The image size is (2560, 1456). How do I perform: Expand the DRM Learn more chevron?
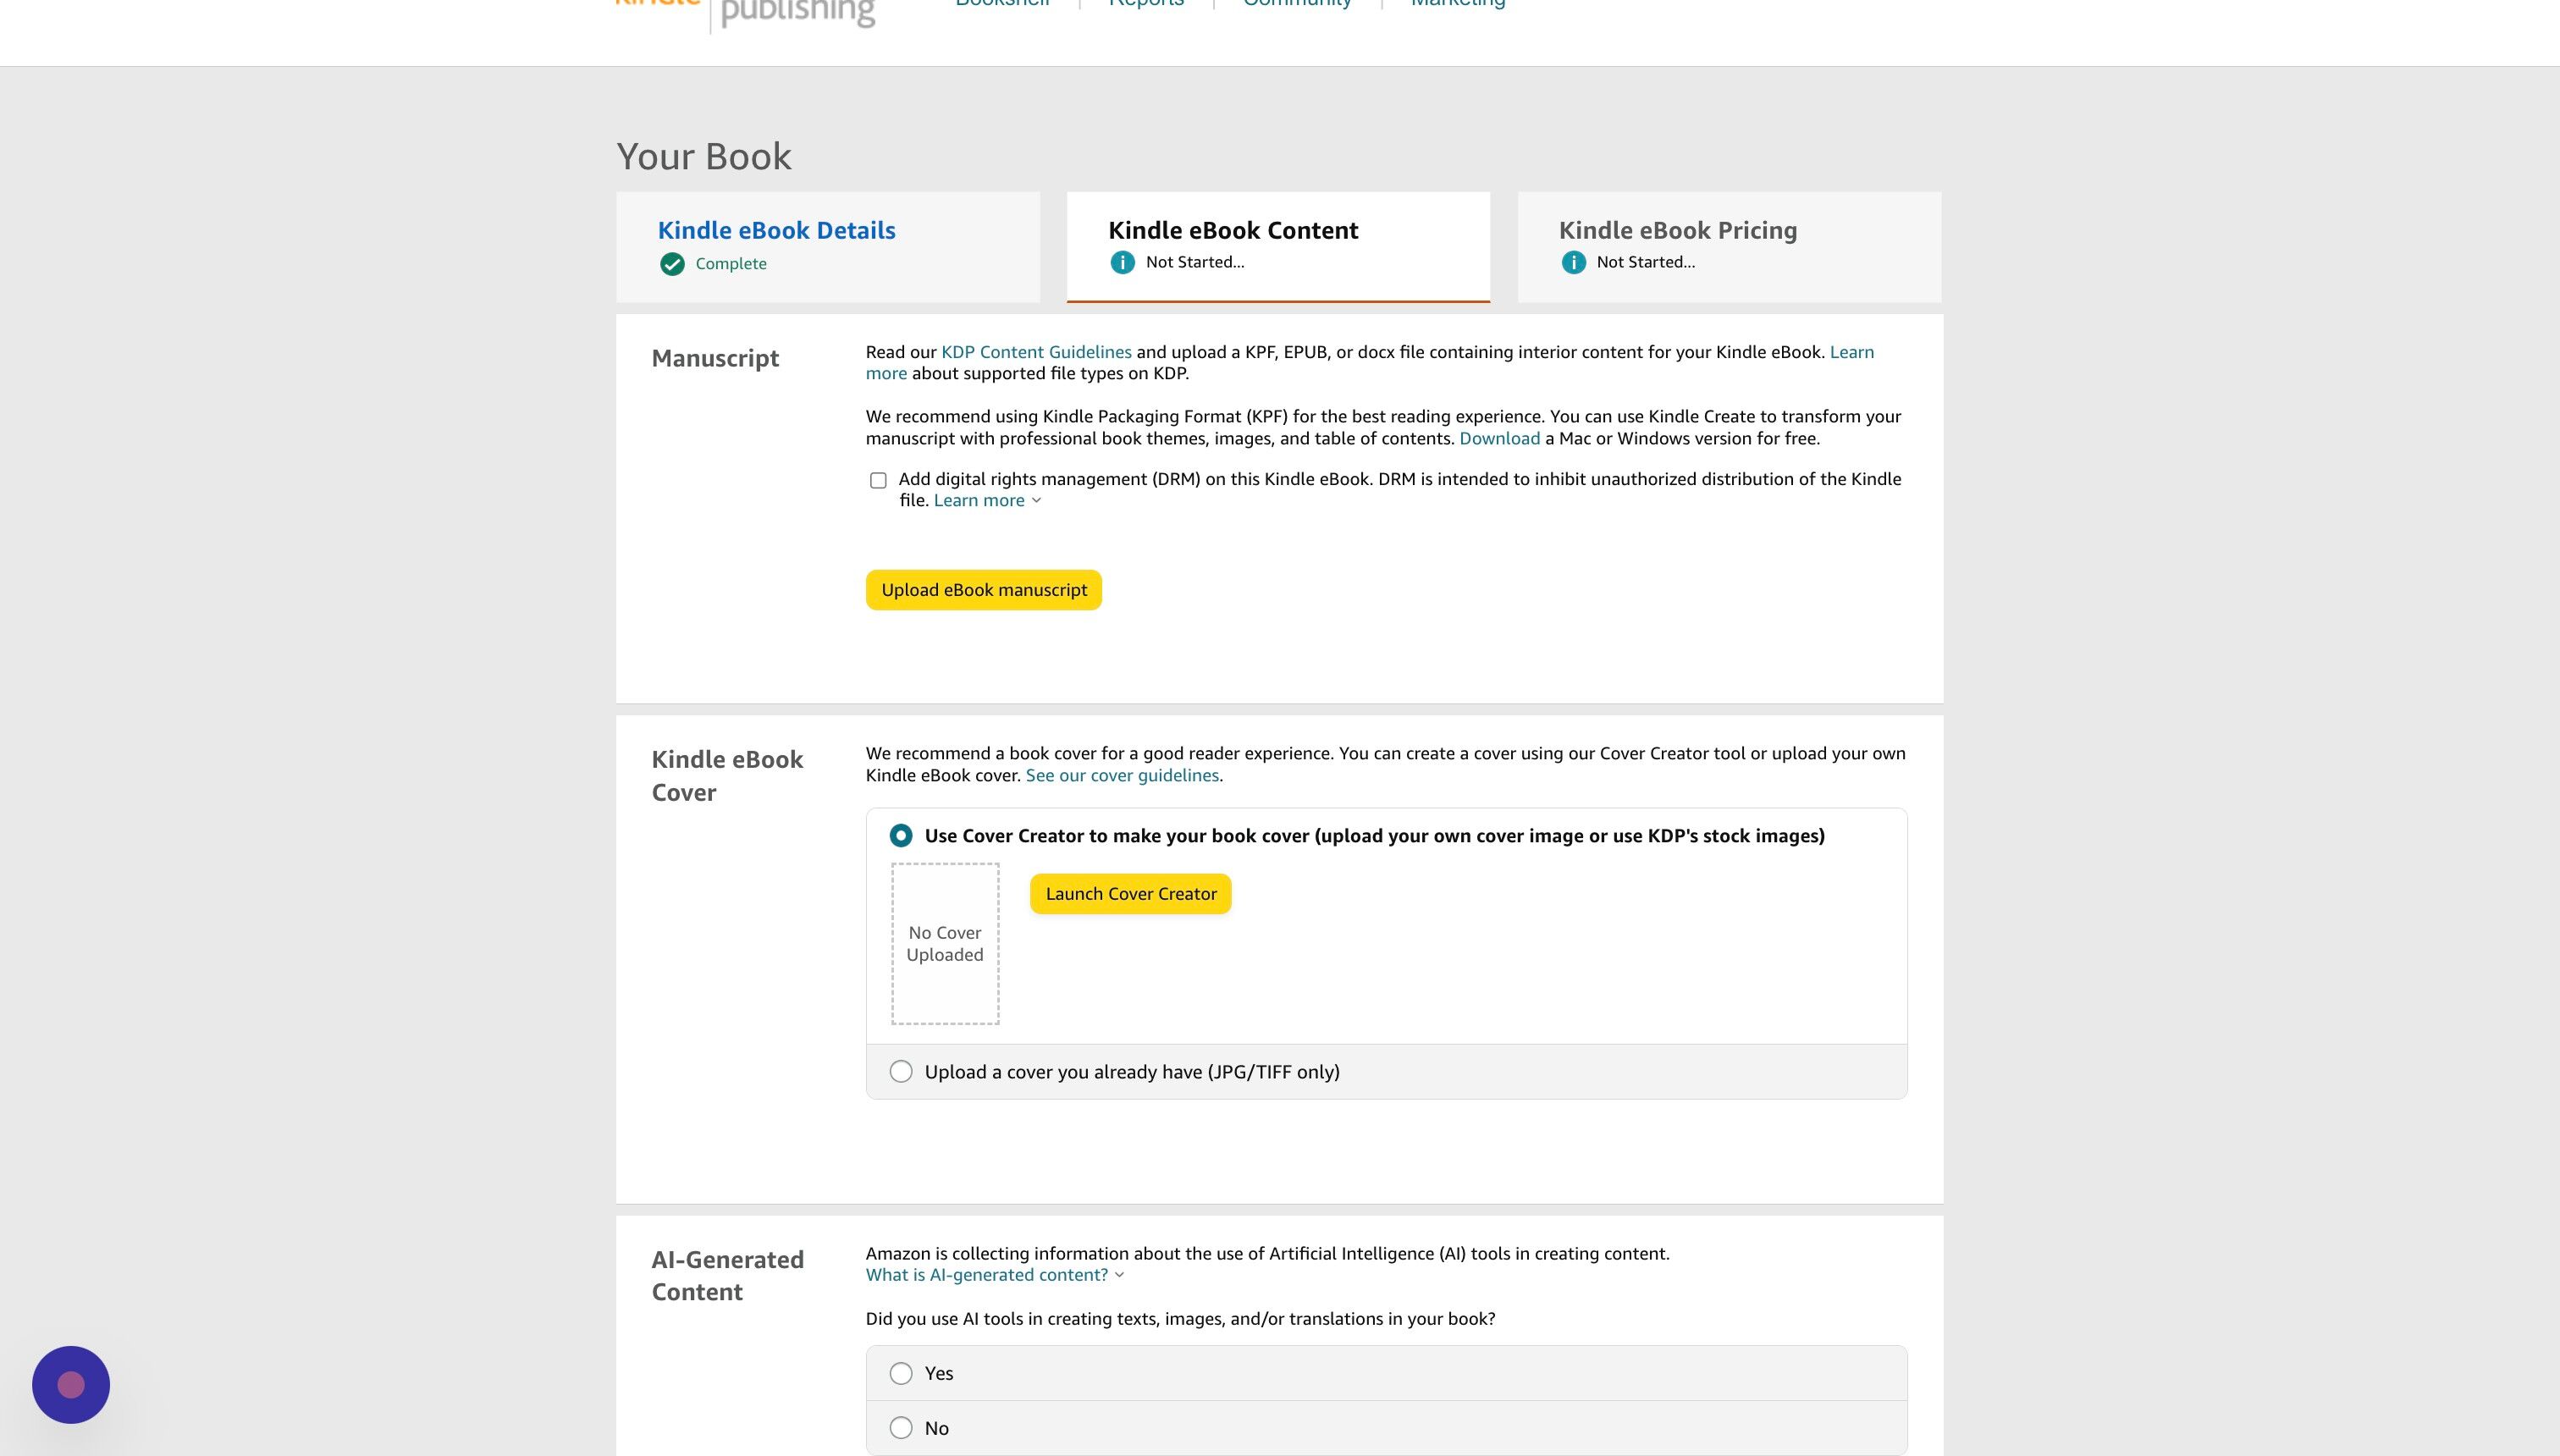(1036, 501)
